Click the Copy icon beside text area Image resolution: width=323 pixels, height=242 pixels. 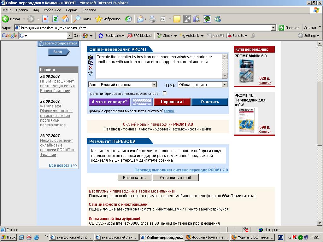(91, 63)
